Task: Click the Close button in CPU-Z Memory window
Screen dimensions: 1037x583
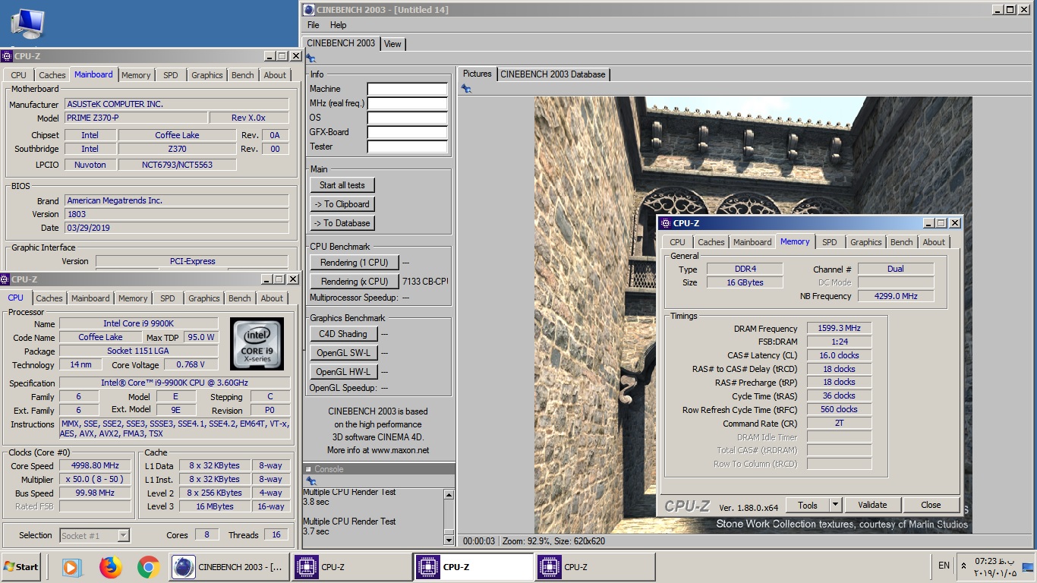Action: 931,505
